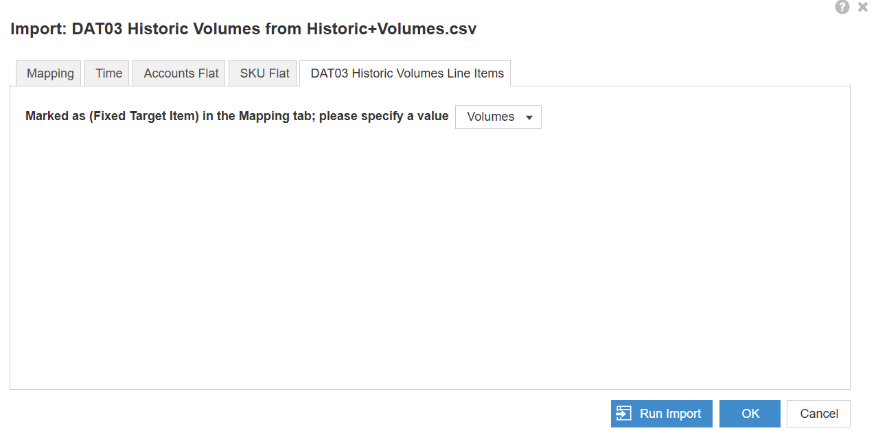This screenshot has width=876, height=446.
Task: Select the Accounts Flat tab
Action: 181,73
